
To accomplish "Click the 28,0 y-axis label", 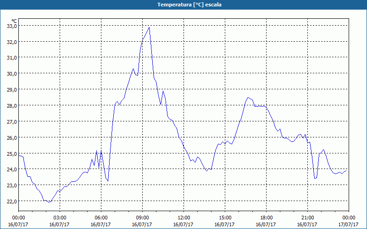I will [11, 106].
